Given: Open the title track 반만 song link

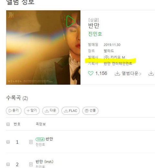Looking at the screenshot, I should click(x=49, y=139).
